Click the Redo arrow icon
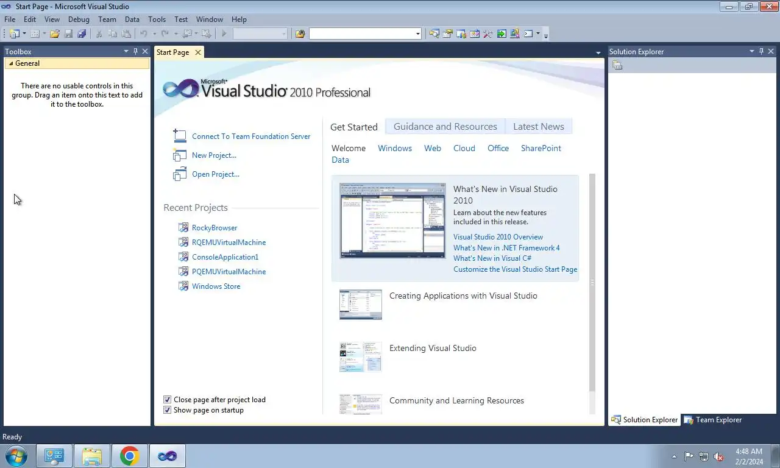Screen dimensions: 780x468 pyautogui.click(x=165, y=34)
